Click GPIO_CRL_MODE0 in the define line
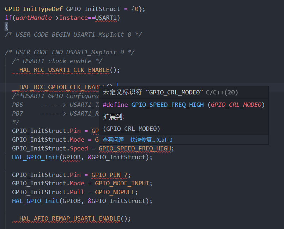Image resolution: width=284 pixels, height=229 pixels. [236, 105]
